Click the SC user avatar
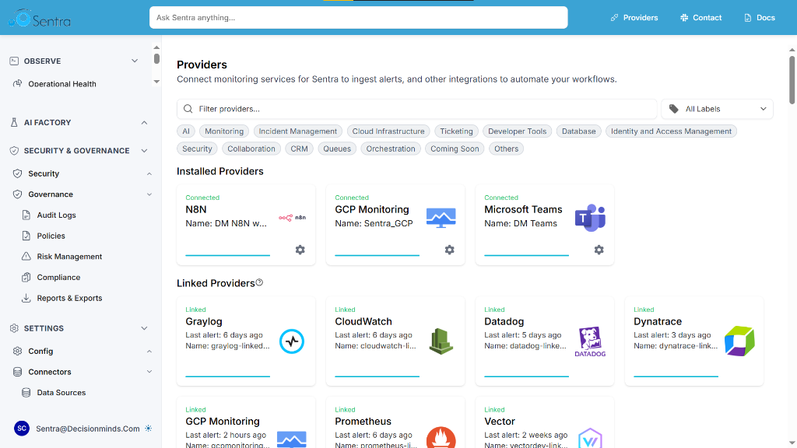This screenshot has width=797, height=448. click(22, 429)
